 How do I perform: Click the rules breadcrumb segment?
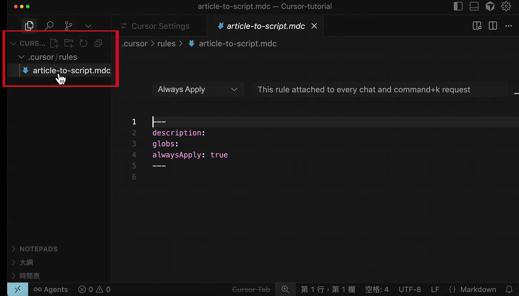166,44
